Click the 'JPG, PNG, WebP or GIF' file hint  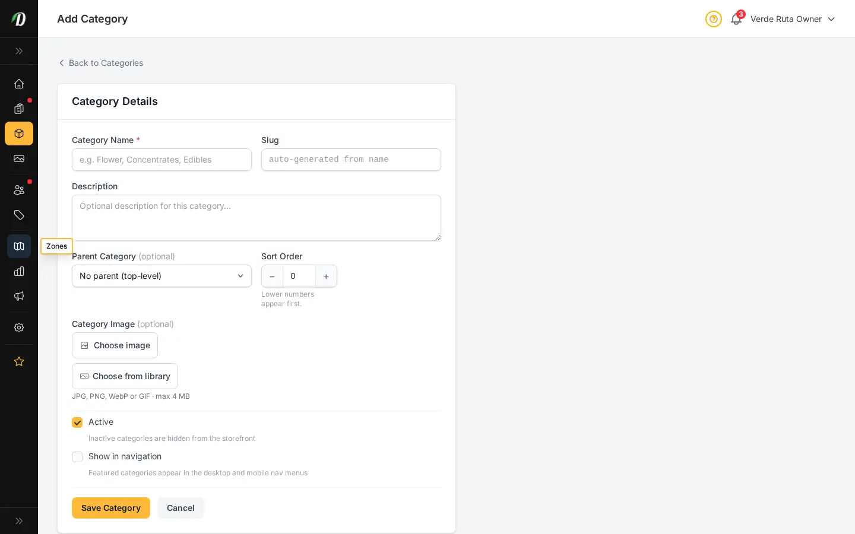131,396
